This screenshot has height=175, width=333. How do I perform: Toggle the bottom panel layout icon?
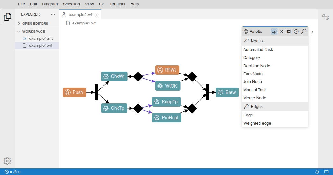(x=326, y=172)
